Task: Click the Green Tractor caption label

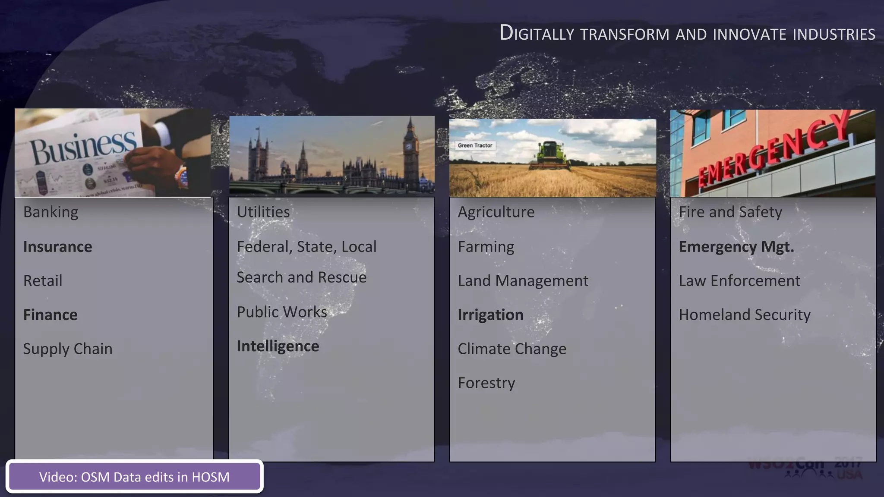Action: (475, 145)
